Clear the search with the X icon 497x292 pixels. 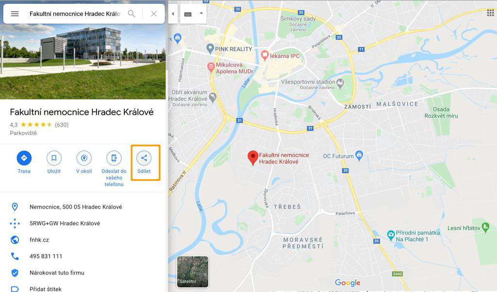click(154, 14)
